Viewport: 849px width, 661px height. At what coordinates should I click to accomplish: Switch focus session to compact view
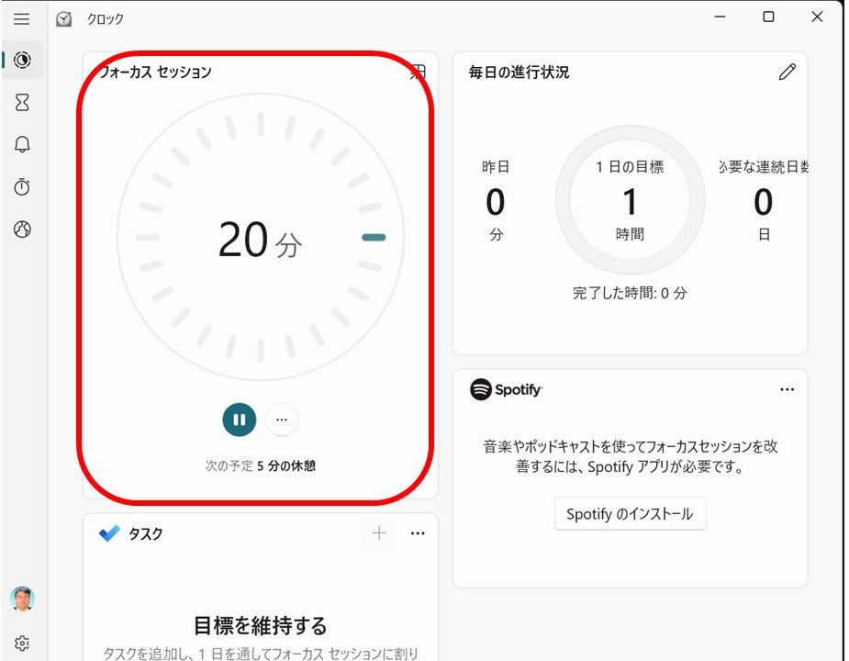(418, 72)
